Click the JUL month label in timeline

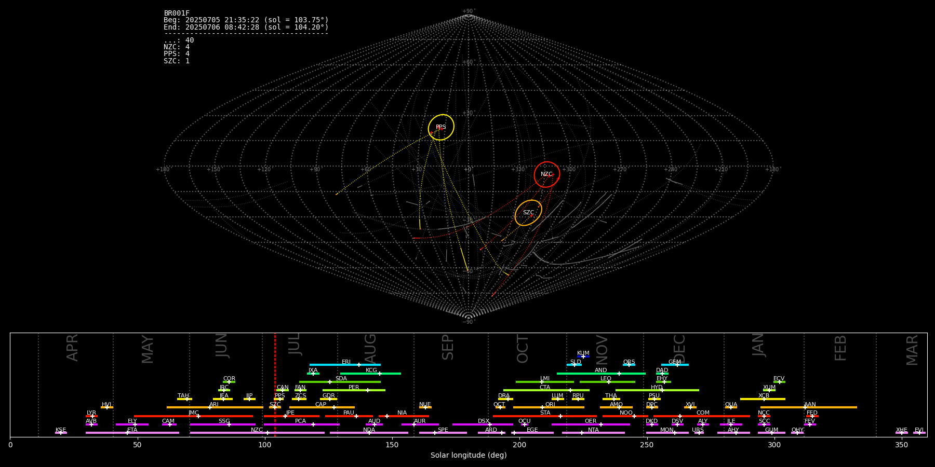pyautogui.click(x=295, y=344)
